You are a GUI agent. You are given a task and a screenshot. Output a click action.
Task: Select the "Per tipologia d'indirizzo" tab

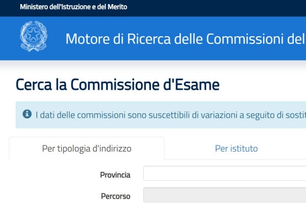click(x=87, y=149)
